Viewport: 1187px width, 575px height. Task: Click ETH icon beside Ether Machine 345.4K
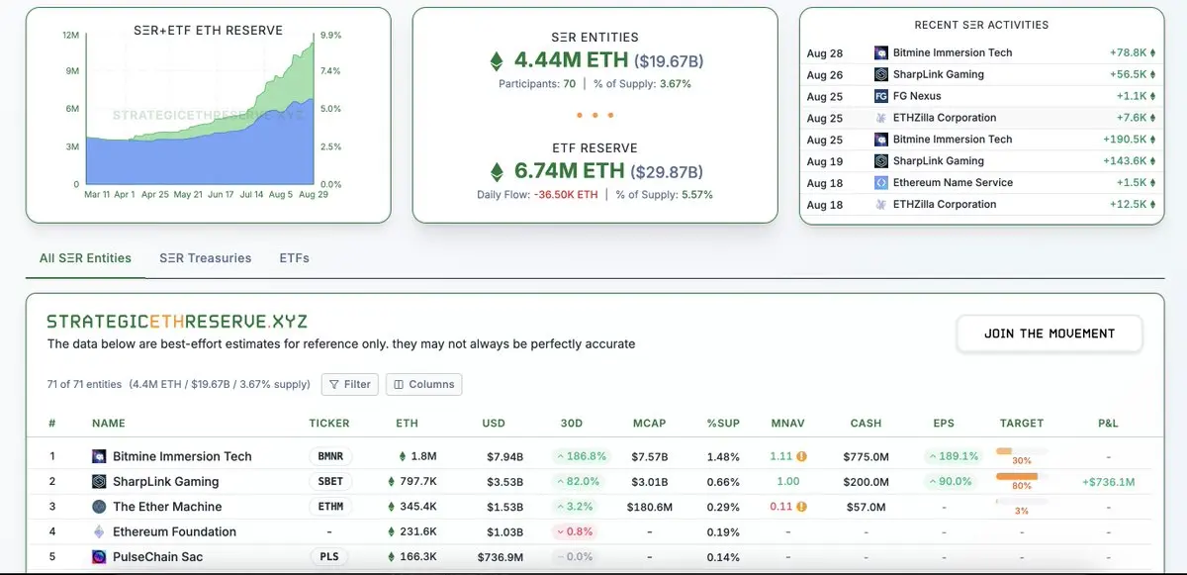click(393, 507)
